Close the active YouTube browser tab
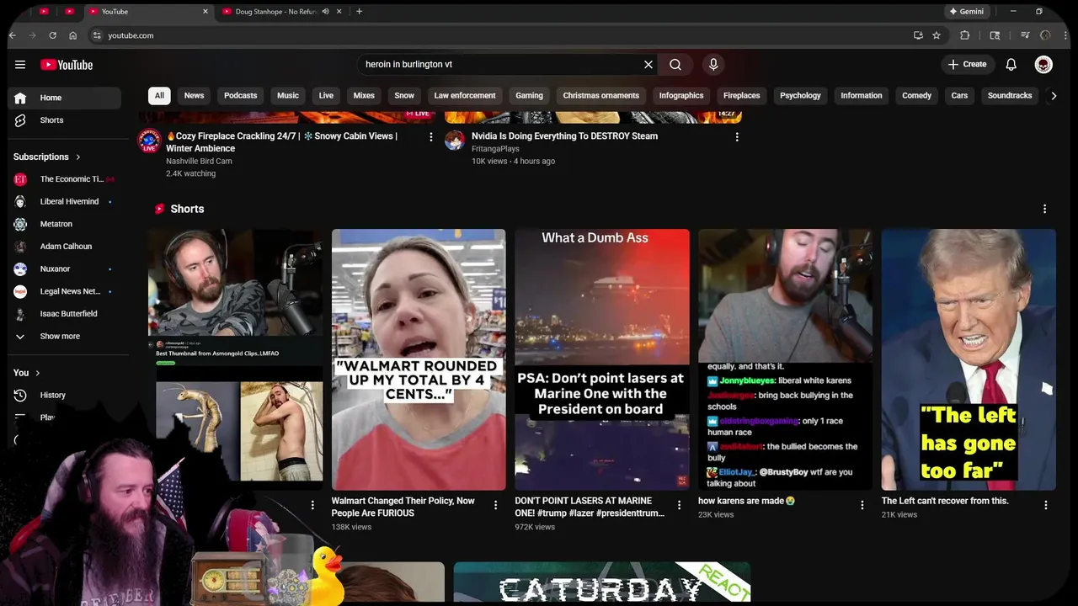Viewport: 1078px width, 606px height. click(205, 12)
